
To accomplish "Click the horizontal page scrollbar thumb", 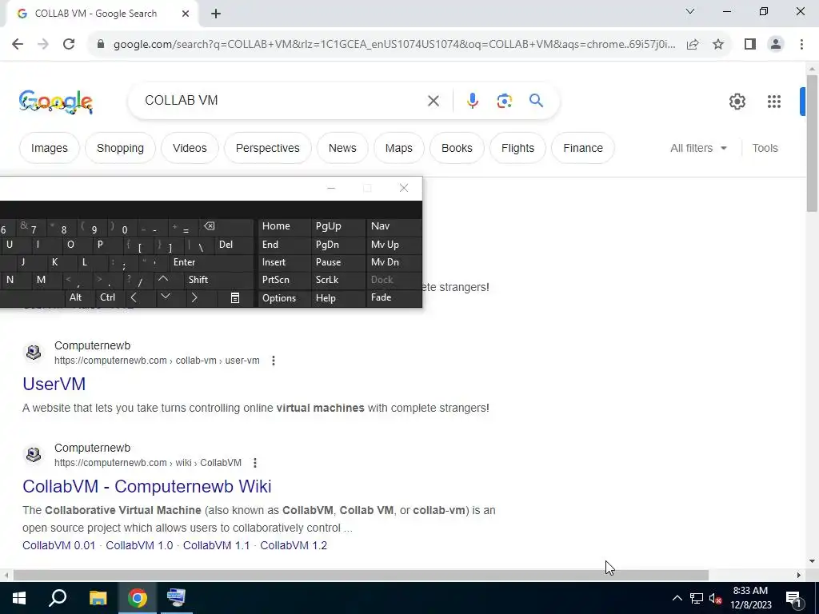I will click(x=361, y=576).
